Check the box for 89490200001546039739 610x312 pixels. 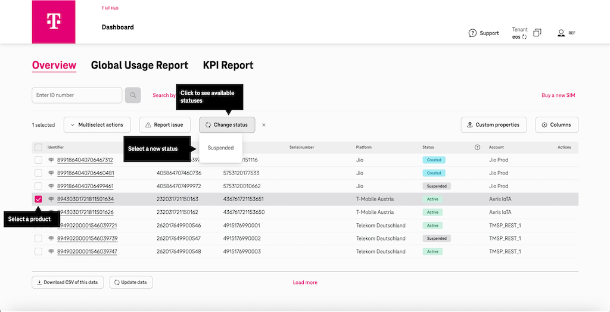click(39, 239)
